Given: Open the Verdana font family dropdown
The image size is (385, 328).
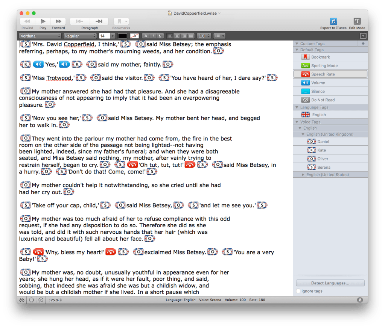Looking at the screenshot, I should (x=40, y=36).
